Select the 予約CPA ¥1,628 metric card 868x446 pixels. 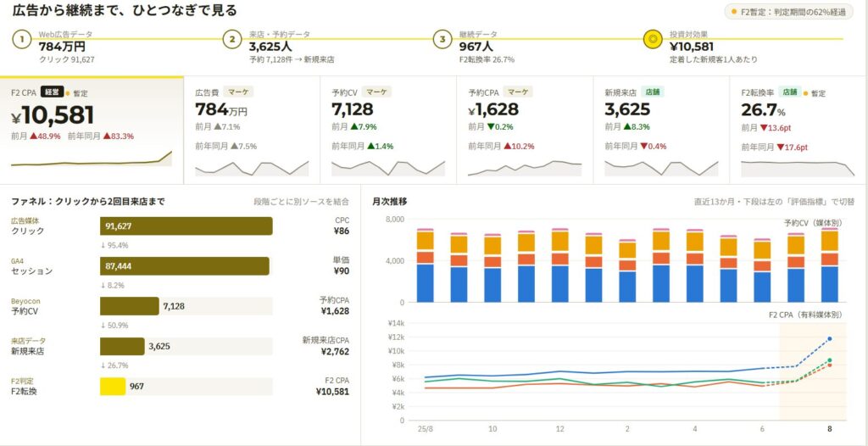(525, 130)
